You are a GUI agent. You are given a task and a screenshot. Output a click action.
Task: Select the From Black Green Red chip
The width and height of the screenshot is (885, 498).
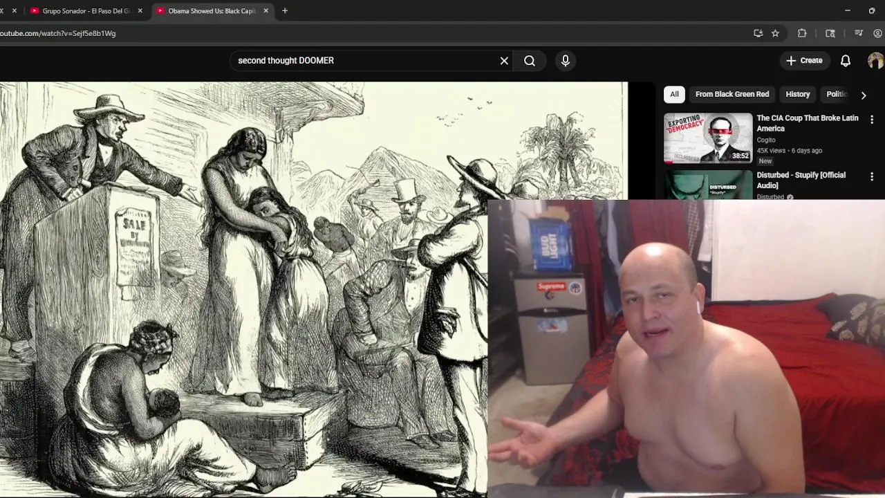[x=732, y=94]
